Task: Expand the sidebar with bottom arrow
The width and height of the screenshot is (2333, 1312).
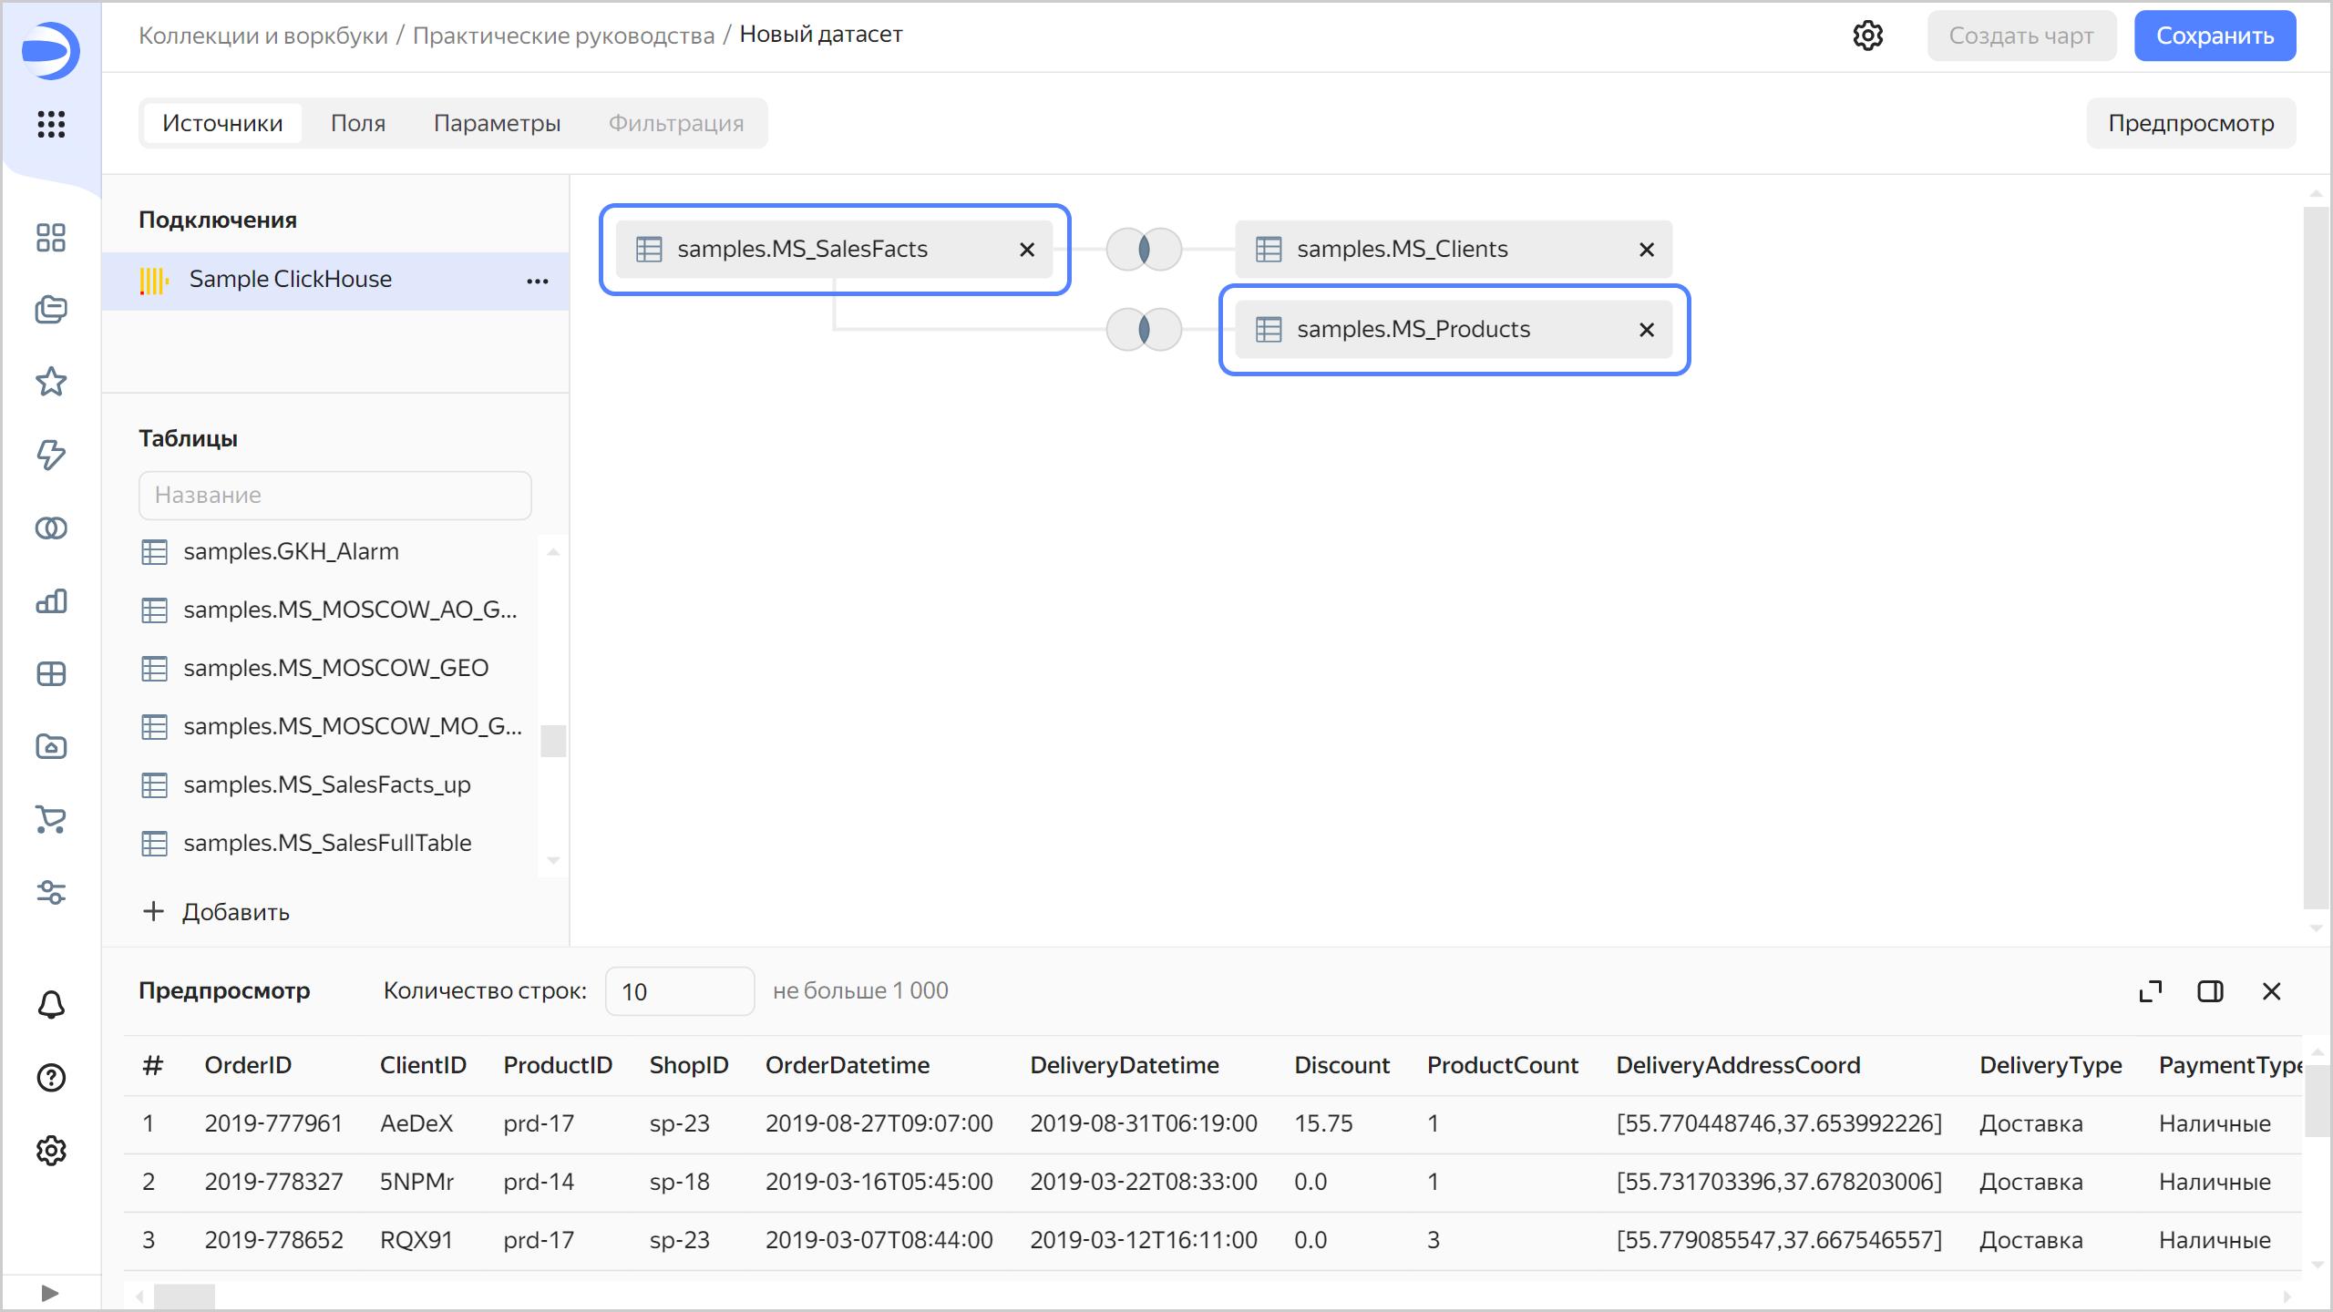Action: (51, 1293)
